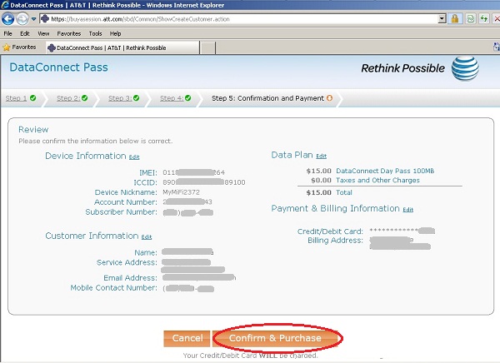Viewport: 500px width, 363px height.
Task: Click the Favorites star button
Action: [19, 47]
